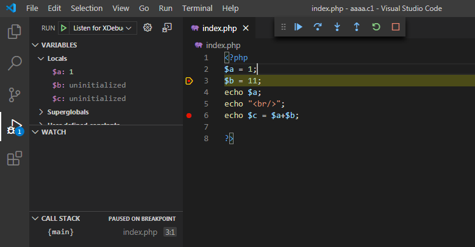Click the ?> closing tag on line 8
The width and height of the screenshot is (475, 247).
click(229, 139)
